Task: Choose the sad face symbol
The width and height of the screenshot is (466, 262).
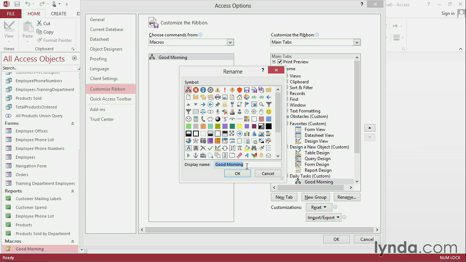Action: point(189,119)
